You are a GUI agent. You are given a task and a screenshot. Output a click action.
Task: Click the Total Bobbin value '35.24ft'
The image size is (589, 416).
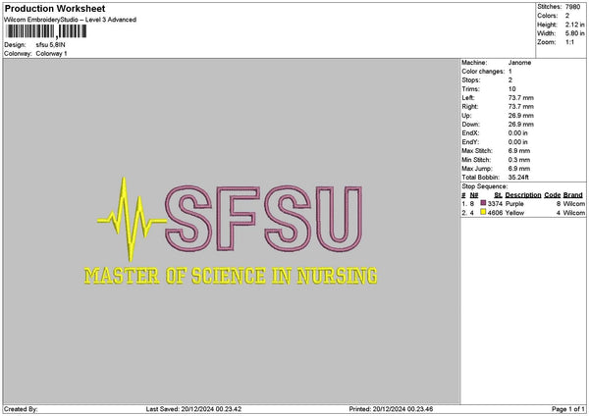[518, 178]
